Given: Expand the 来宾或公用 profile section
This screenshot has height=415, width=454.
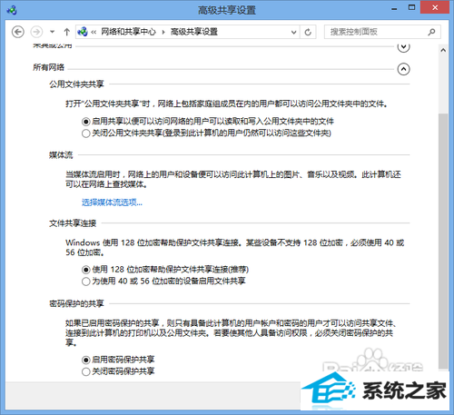Looking at the screenshot, I should click(x=403, y=47).
